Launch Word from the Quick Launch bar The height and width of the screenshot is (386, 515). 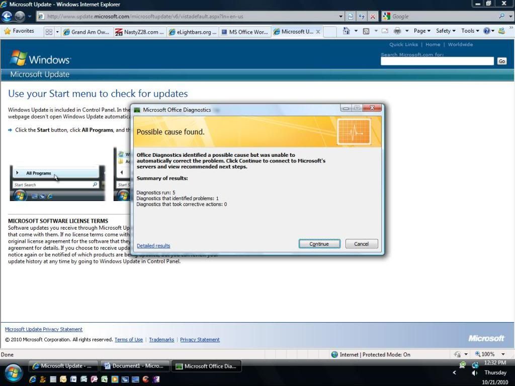pyautogui.click(x=73, y=379)
